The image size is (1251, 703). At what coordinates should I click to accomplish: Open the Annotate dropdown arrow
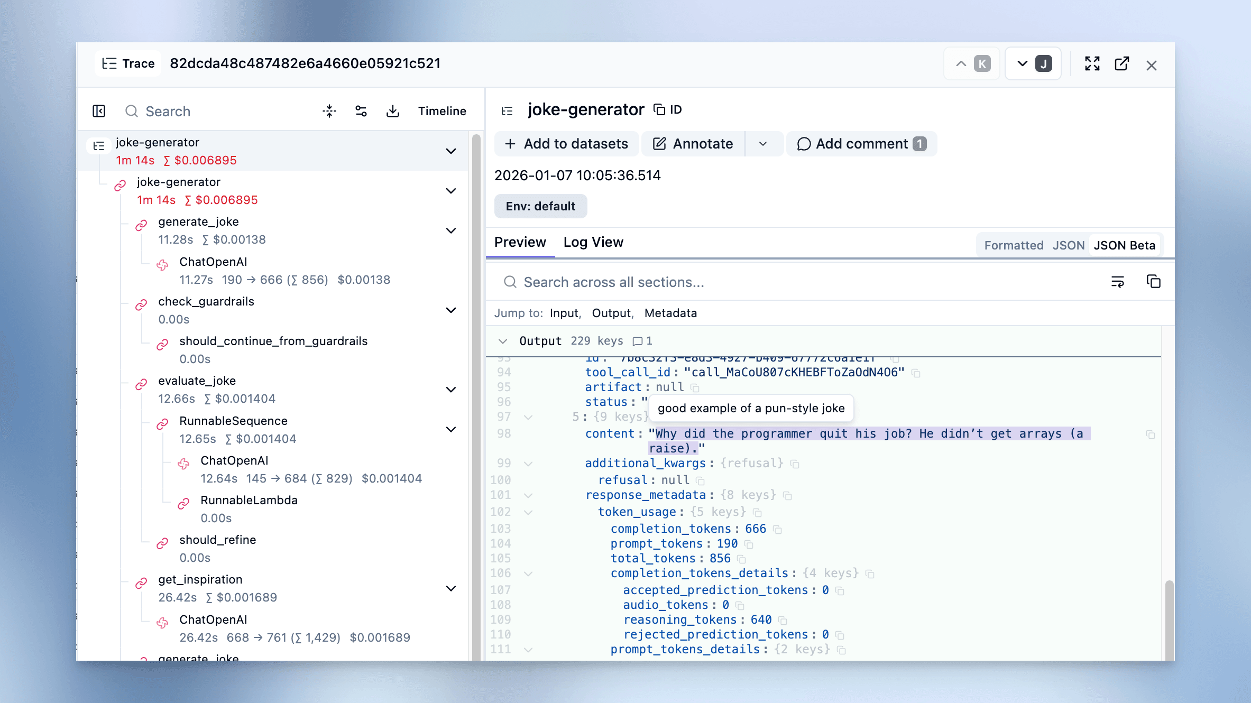(x=764, y=144)
